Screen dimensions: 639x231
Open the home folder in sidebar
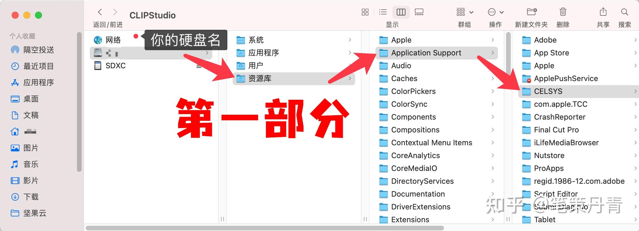click(x=24, y=132)
